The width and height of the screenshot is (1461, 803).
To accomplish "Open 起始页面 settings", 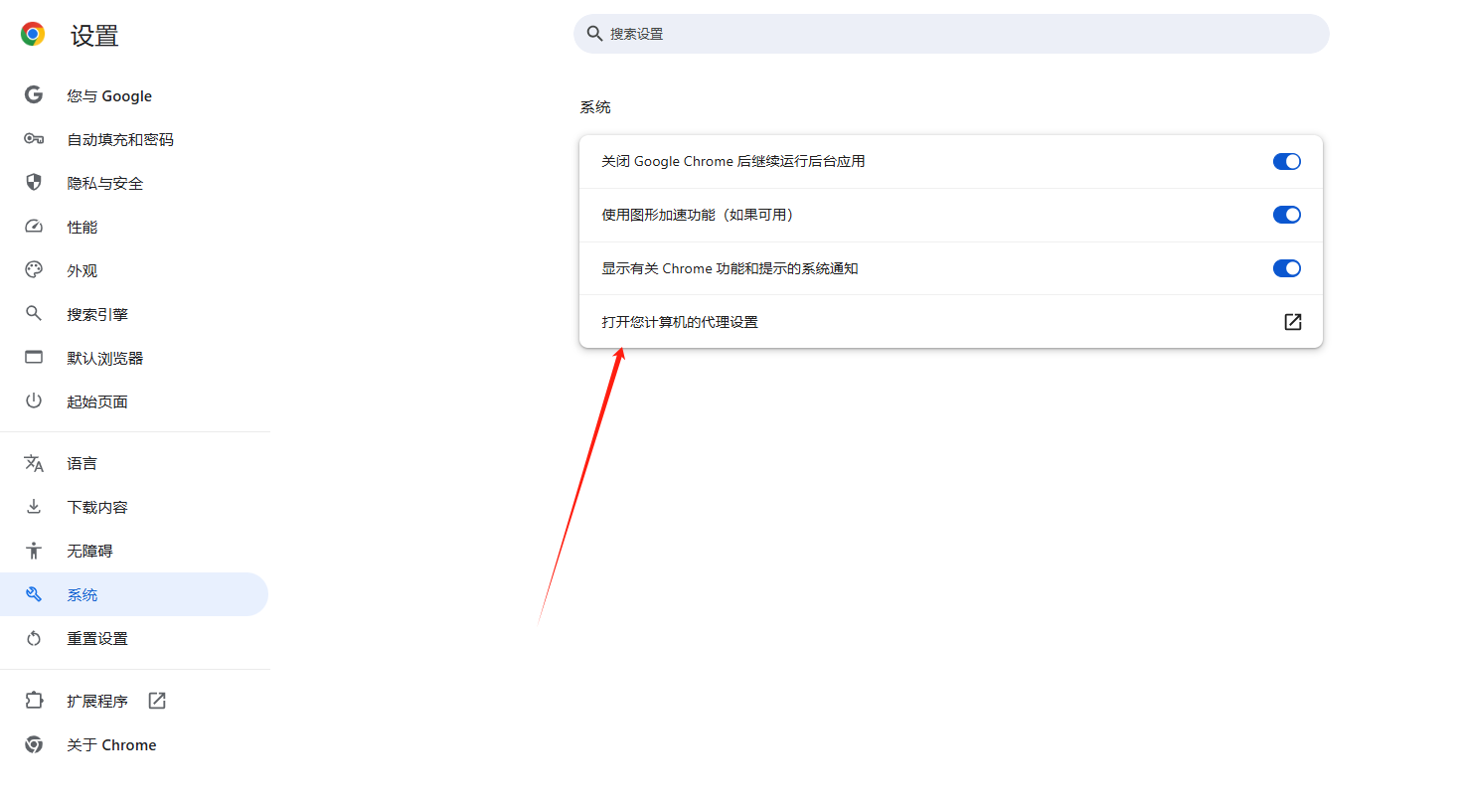I will [134, 401].
